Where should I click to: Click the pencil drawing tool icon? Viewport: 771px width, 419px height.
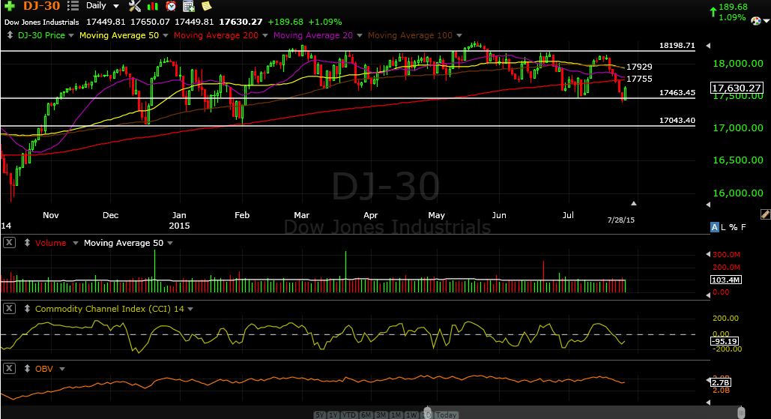click(x=765, y=214)
